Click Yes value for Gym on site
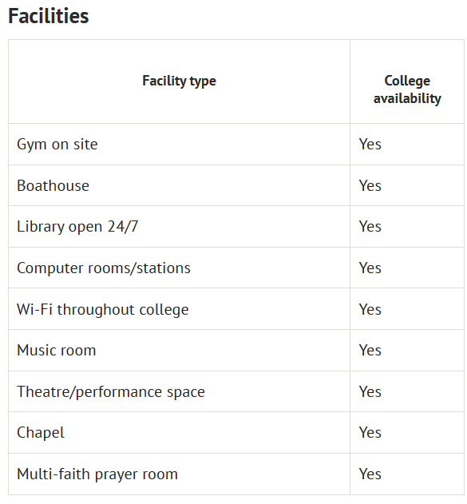467x504 pixels. [370, 145]
